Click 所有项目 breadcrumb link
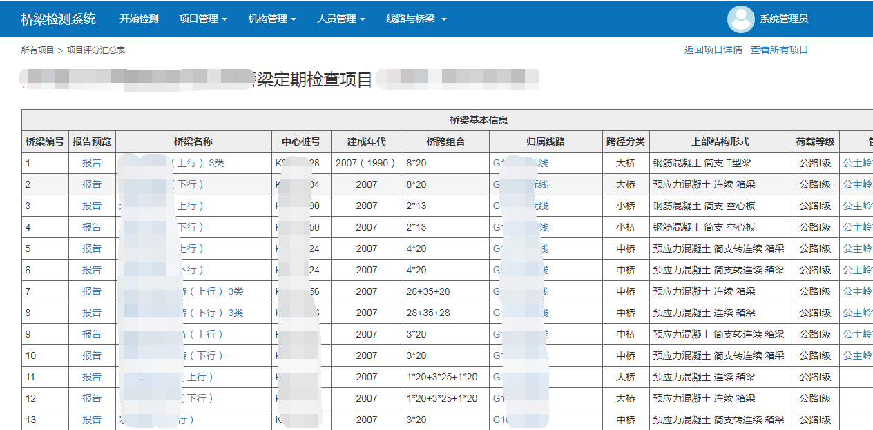The image size is (873, 430). click(x=37, y=50)
